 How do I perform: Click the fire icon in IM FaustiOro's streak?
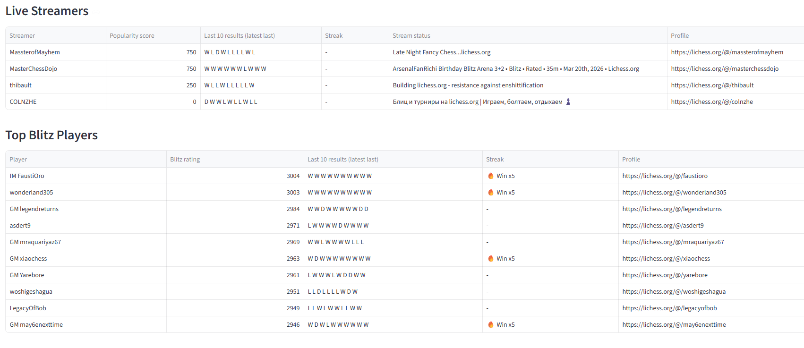click(x=491, y=176)
